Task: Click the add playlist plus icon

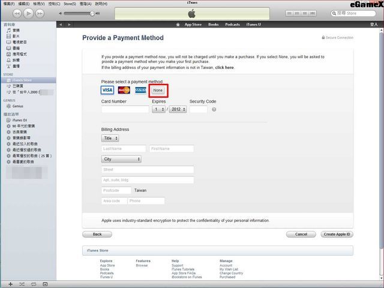Action: click(x=11, y=284)
